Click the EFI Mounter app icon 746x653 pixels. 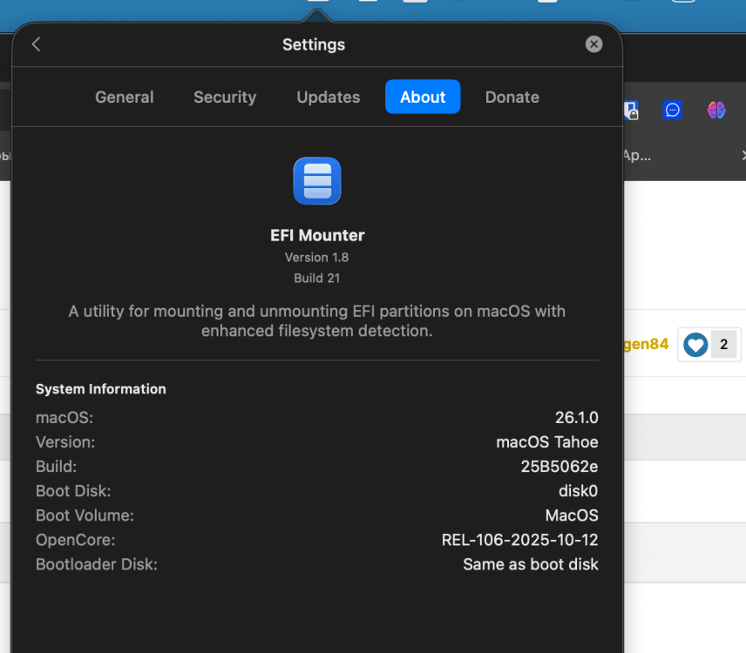tap(317, 180)
